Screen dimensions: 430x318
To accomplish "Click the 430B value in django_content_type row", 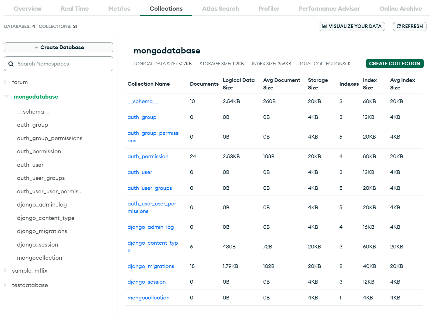I will click(x=229, y=247).
